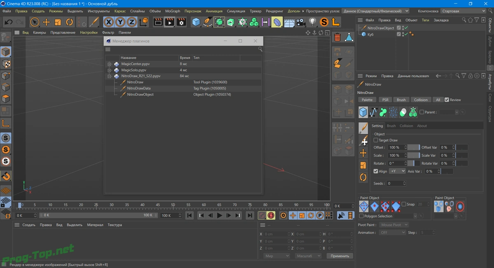Click the All button
The image size is (494, 268).
coord(438,100)
